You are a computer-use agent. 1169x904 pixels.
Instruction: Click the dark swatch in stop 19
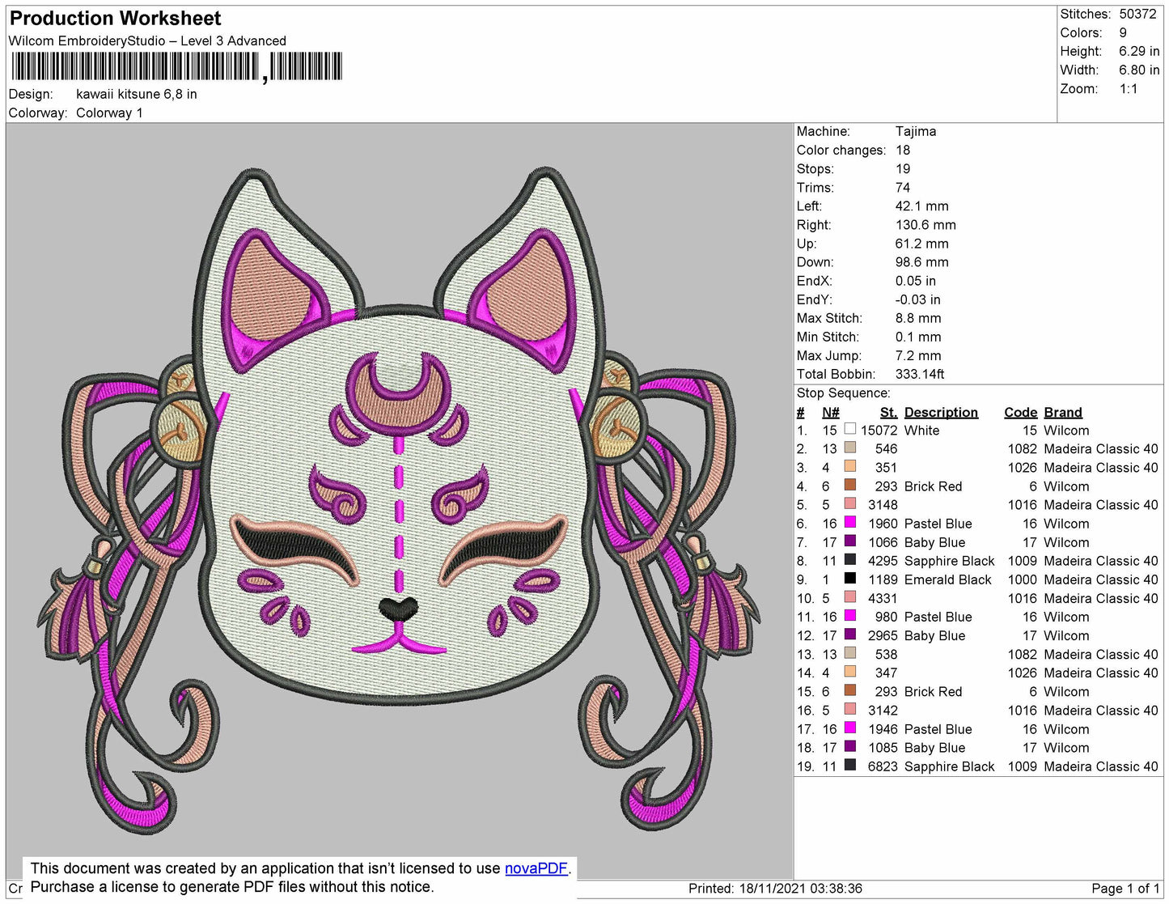[x=850, y=765]
